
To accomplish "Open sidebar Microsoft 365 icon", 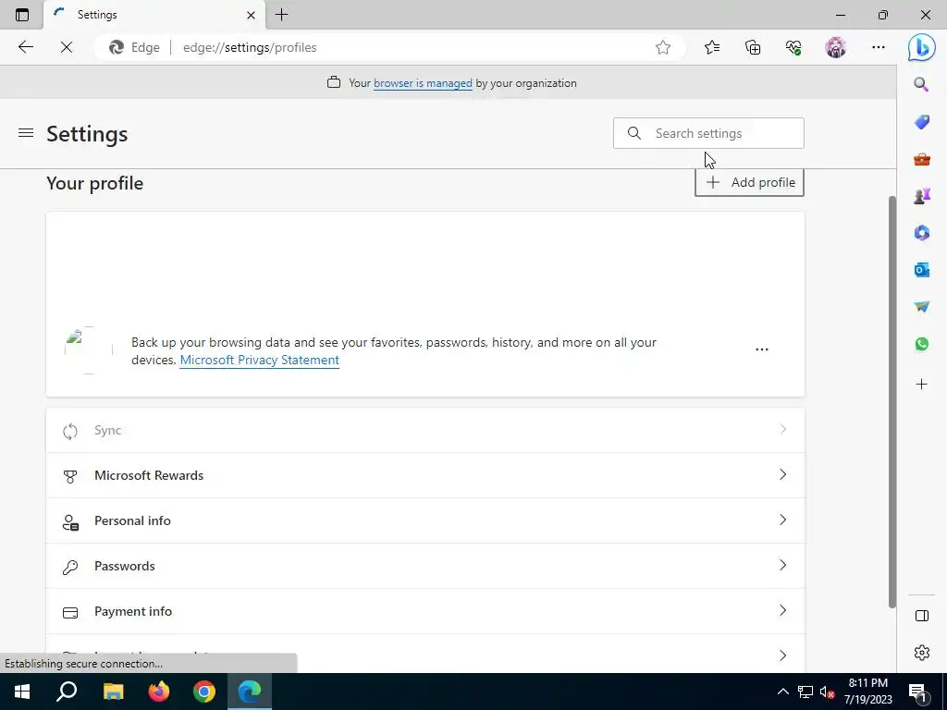I will 922,233.
